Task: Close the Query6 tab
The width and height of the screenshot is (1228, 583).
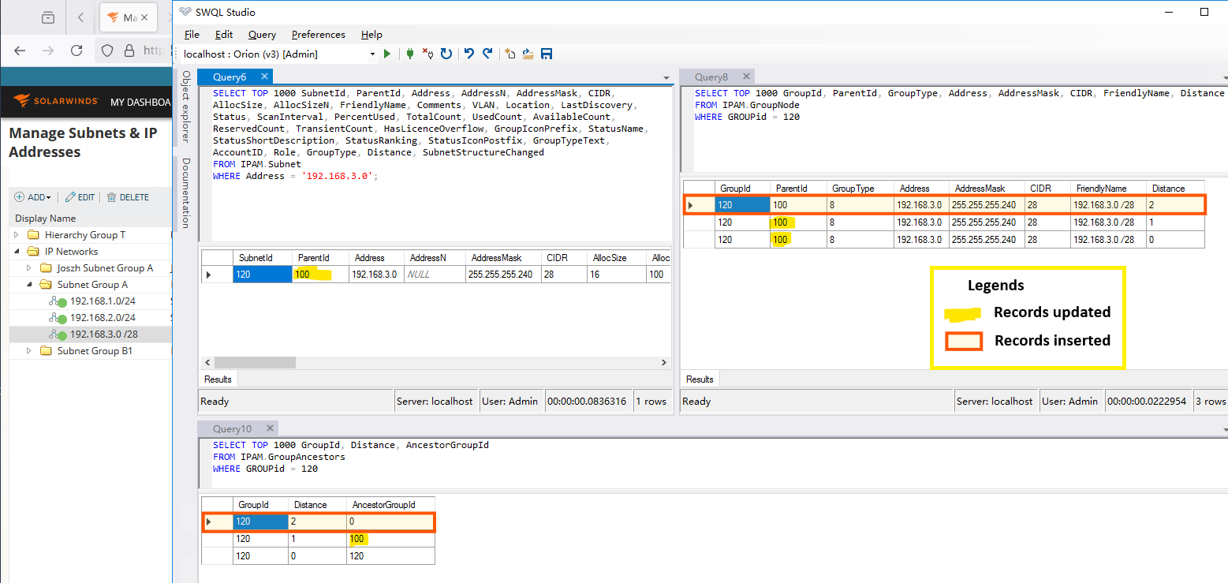Action: coord(264,77)
